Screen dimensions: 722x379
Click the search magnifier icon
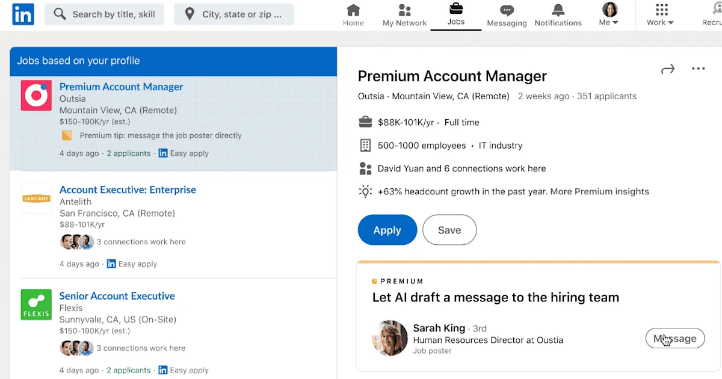click(x=59, y=14)
